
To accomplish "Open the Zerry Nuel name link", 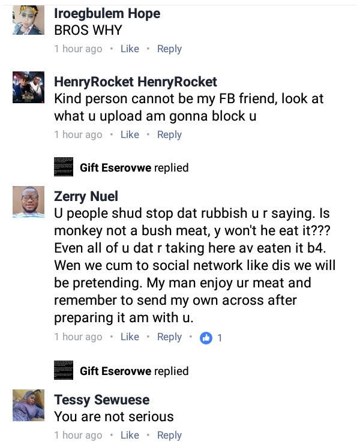I will (86, 196).
